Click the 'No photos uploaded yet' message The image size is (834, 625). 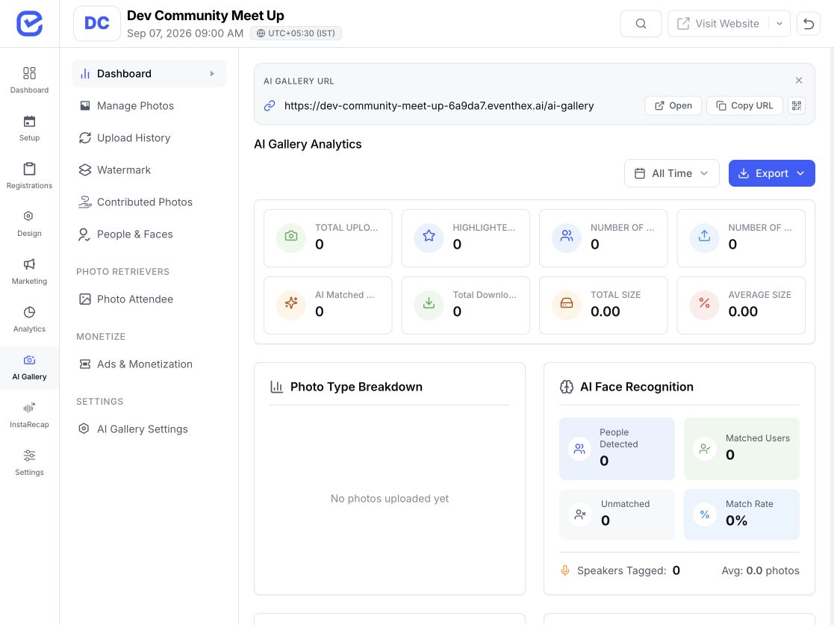[x=389, y=498]
